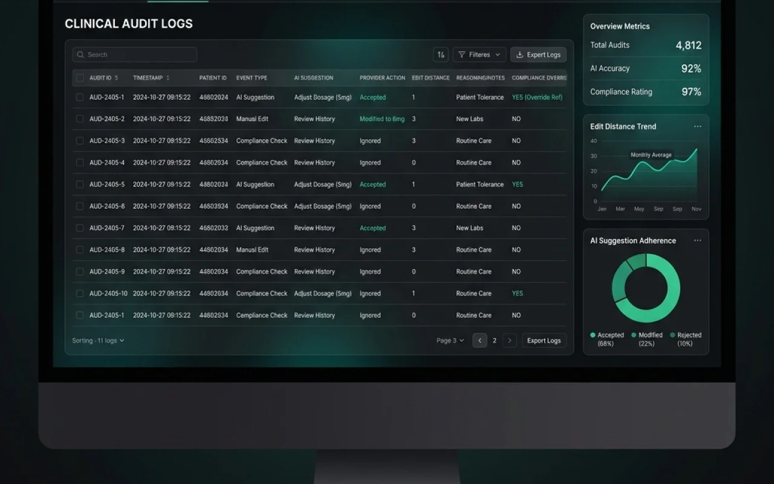Click the Total Audits value 4,812
The height and width of the screenshot is (484, 774).
tap(689, 45)
